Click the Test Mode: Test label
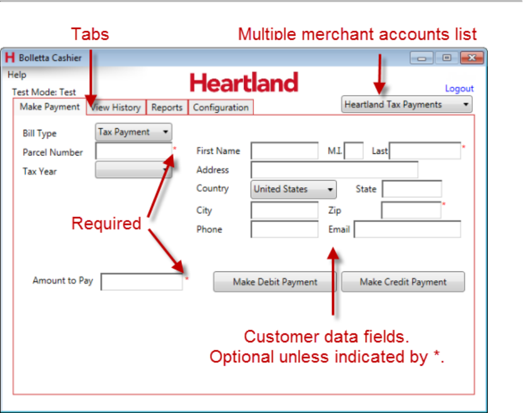The width and height of the screenshot is (523, 413). [x=44, y=92]
